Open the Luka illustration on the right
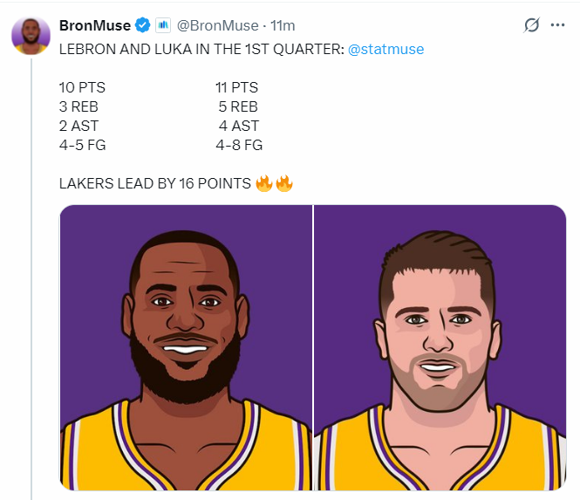Screen dimensions: 580x500 click(x=440, y=346)
